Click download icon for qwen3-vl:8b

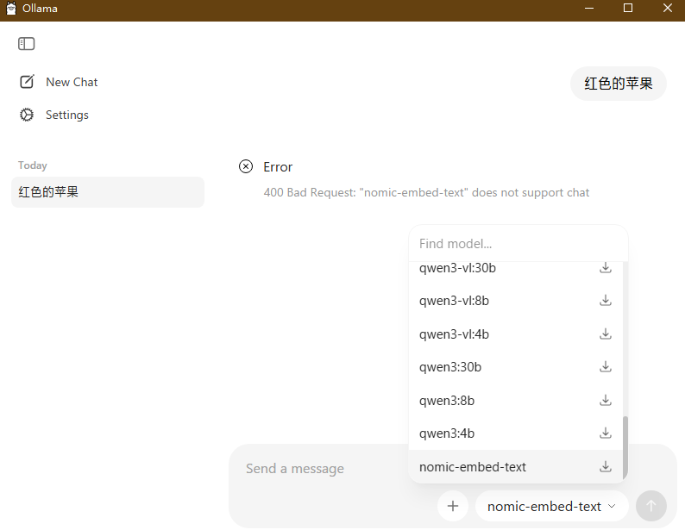[x=606, y=301]
